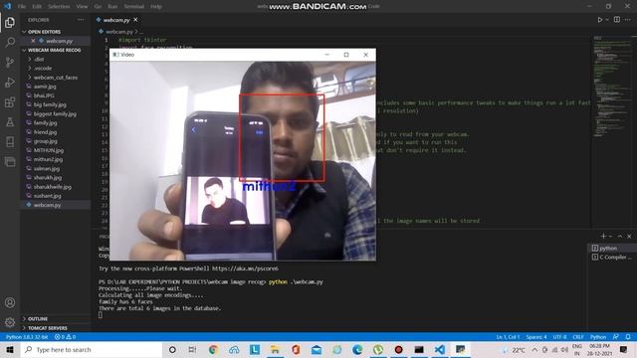Open the Accounts icon in activity bar

(10, 302)
